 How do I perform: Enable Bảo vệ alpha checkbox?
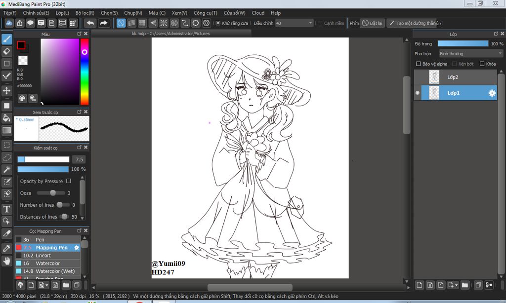coord(419,64)
